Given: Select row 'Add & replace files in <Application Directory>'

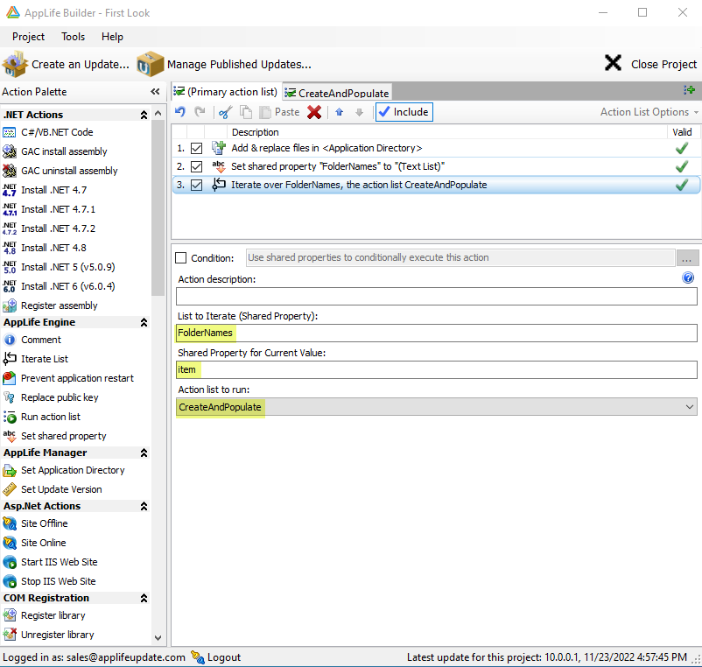Looking at the screenshot, I should pos(437,148).
